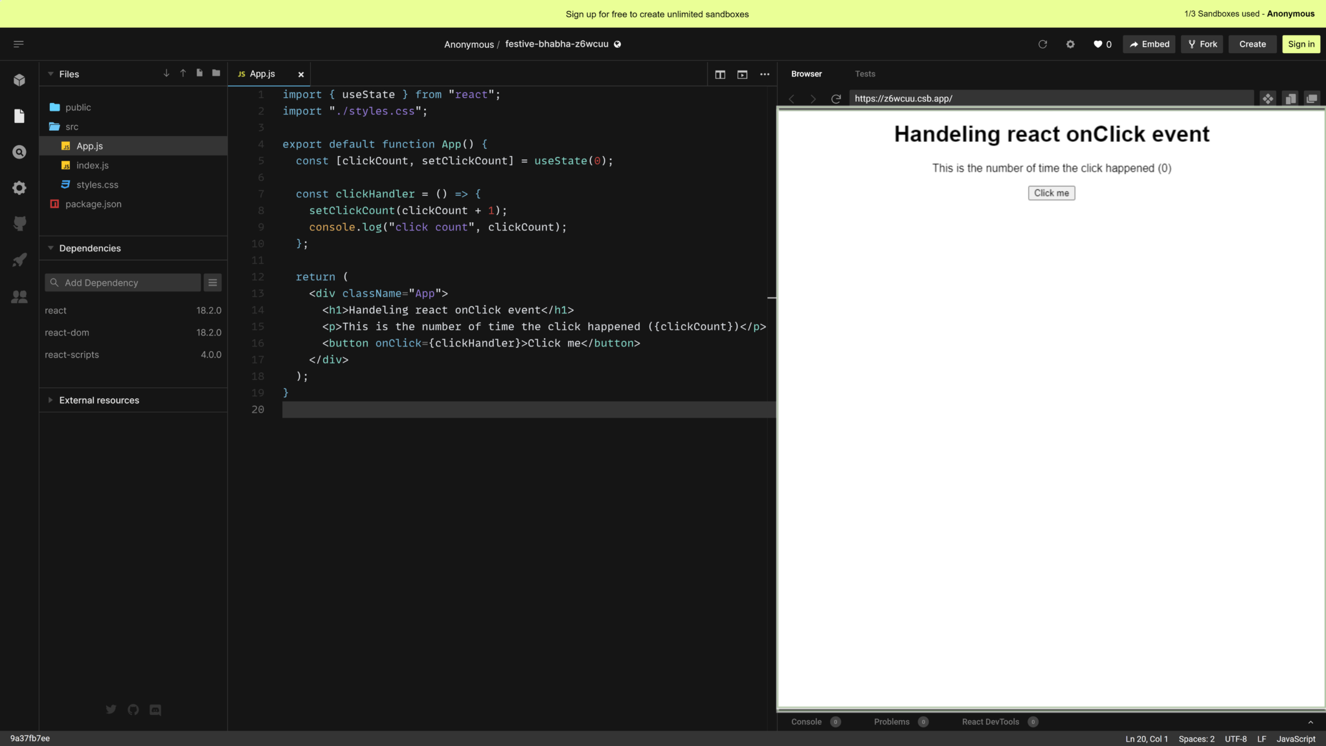Screen dimensions: 1326x746
Task: Open the search panel in the sidebar
Action: click(19, 152)
